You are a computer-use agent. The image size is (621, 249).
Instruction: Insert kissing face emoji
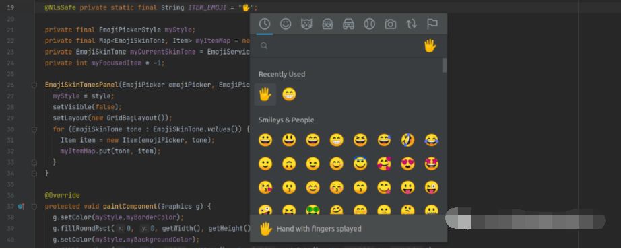point(289,188)
